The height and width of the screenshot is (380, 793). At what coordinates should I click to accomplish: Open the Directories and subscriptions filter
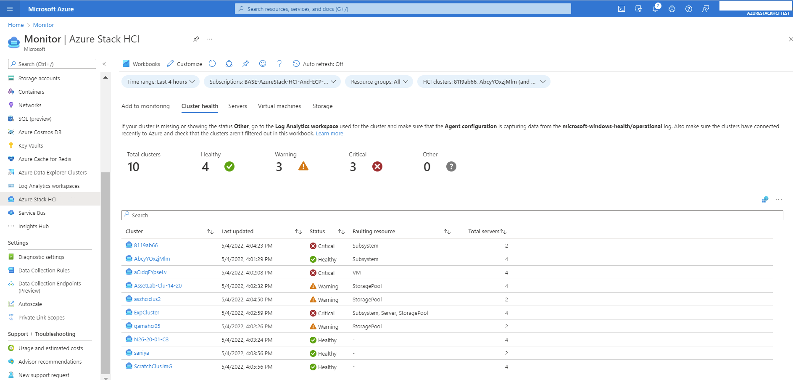tap(638, 8)
